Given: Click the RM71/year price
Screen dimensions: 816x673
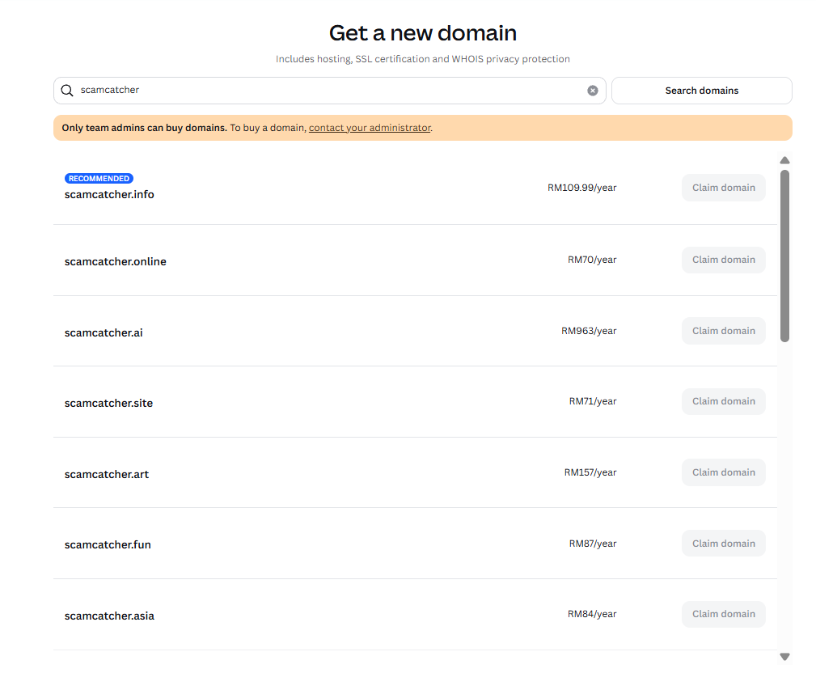Looking at the screenshot, I should tap(593, 401).
